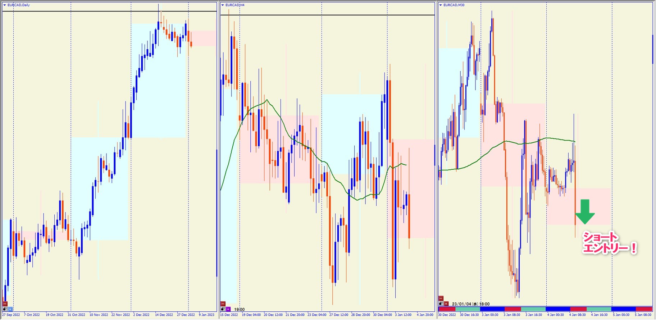Collapse the M30 chart panel with the red minus button
This screenshot has width=656, height=320.
(441, 298)
